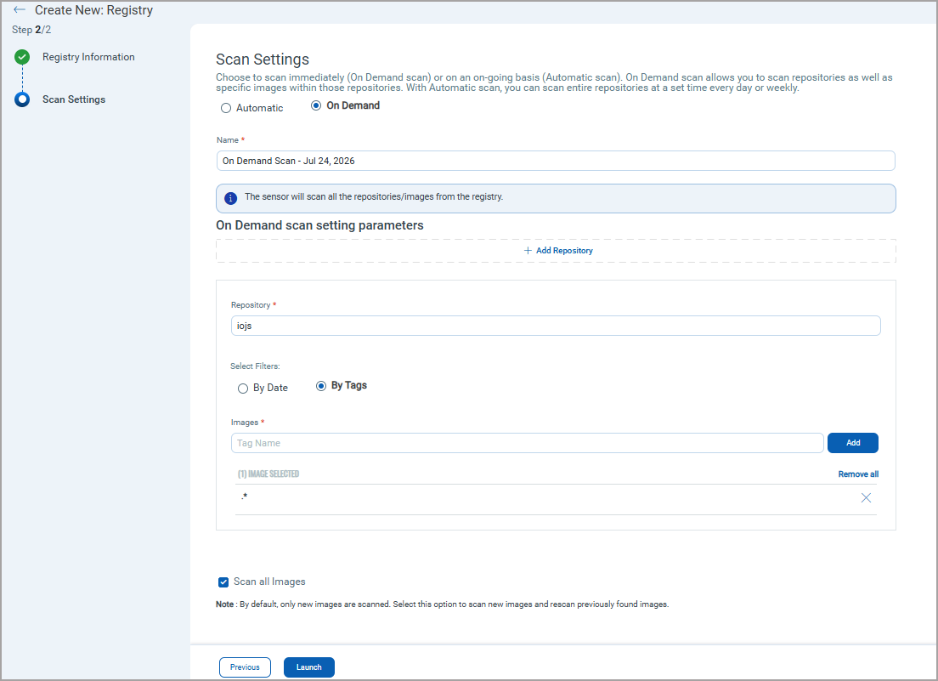
Task: Open Registry Information step
Action: click(x=88, y=57)
